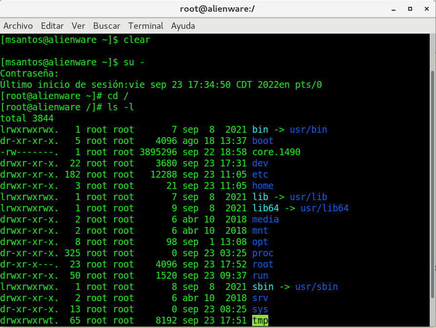Screen dimensions: 436x328
Task: Click the etc directory name
Action: click(x=260, y=174)
